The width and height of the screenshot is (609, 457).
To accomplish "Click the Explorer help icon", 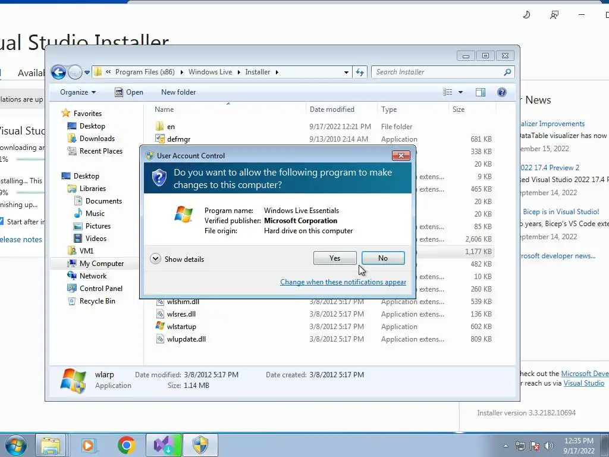I will [502, 92].
